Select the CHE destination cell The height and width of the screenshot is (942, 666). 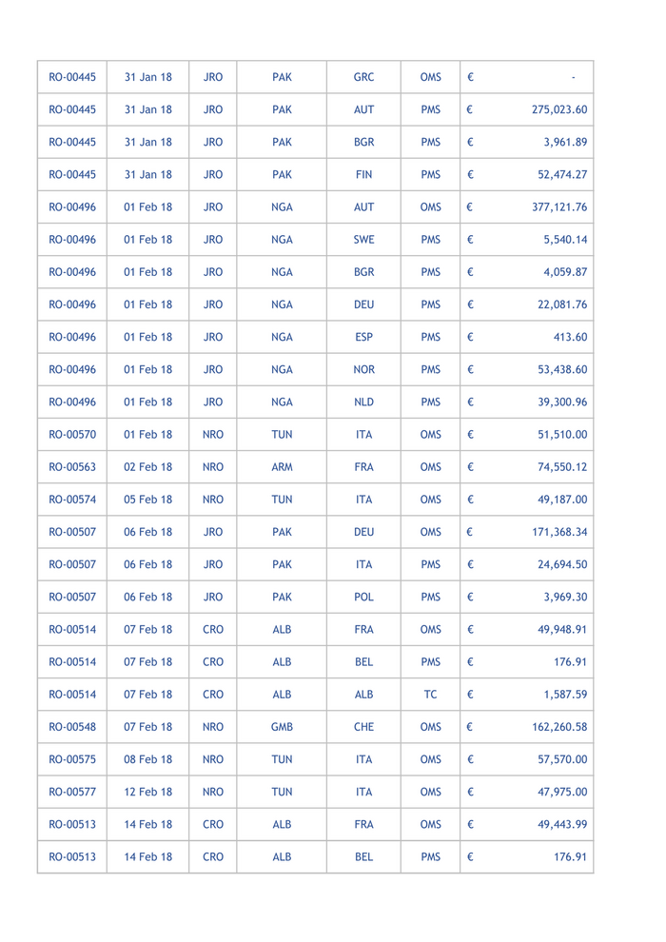pos(363,727)
